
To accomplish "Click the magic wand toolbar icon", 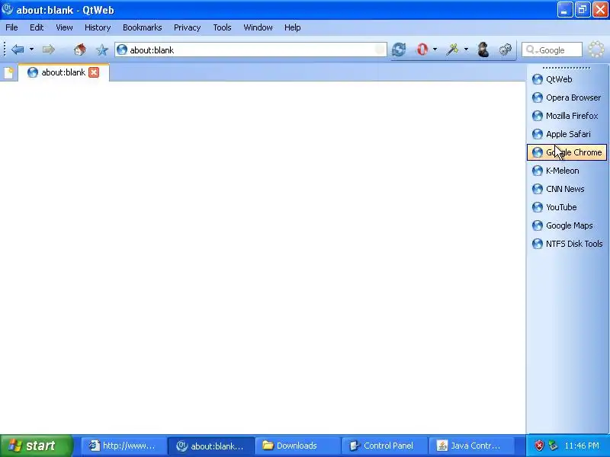I will [452, 50].
